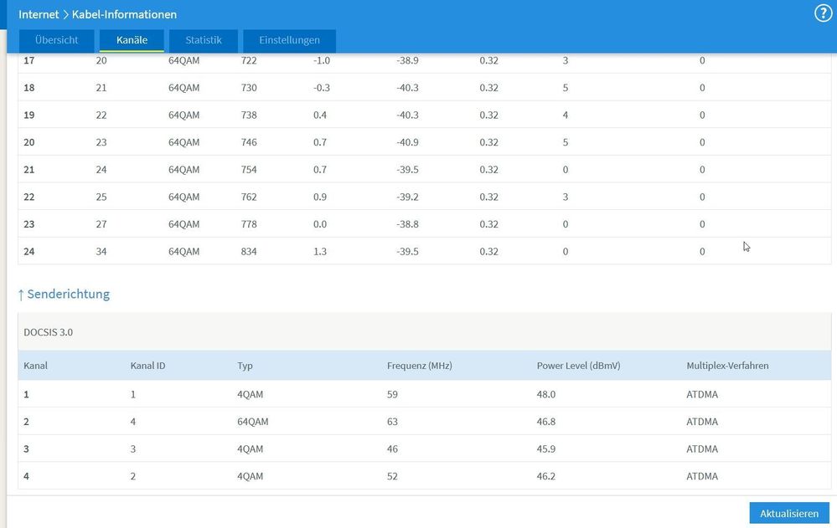The height and width of the screenshot is (528, 837).
Task: Click downstream channel number 17
Action: (28, 60)
